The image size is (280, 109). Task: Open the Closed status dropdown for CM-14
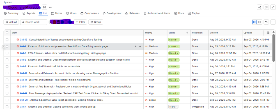[x=174, y=87]
